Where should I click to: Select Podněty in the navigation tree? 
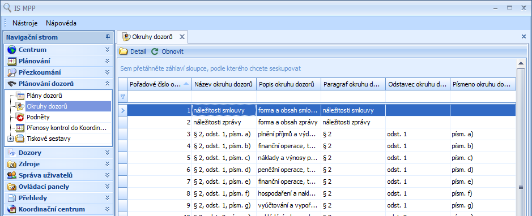tap(38, 117)
